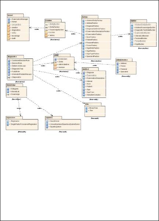Click the folder icon beside factory in creation package
159x221 pixels.
46,35
